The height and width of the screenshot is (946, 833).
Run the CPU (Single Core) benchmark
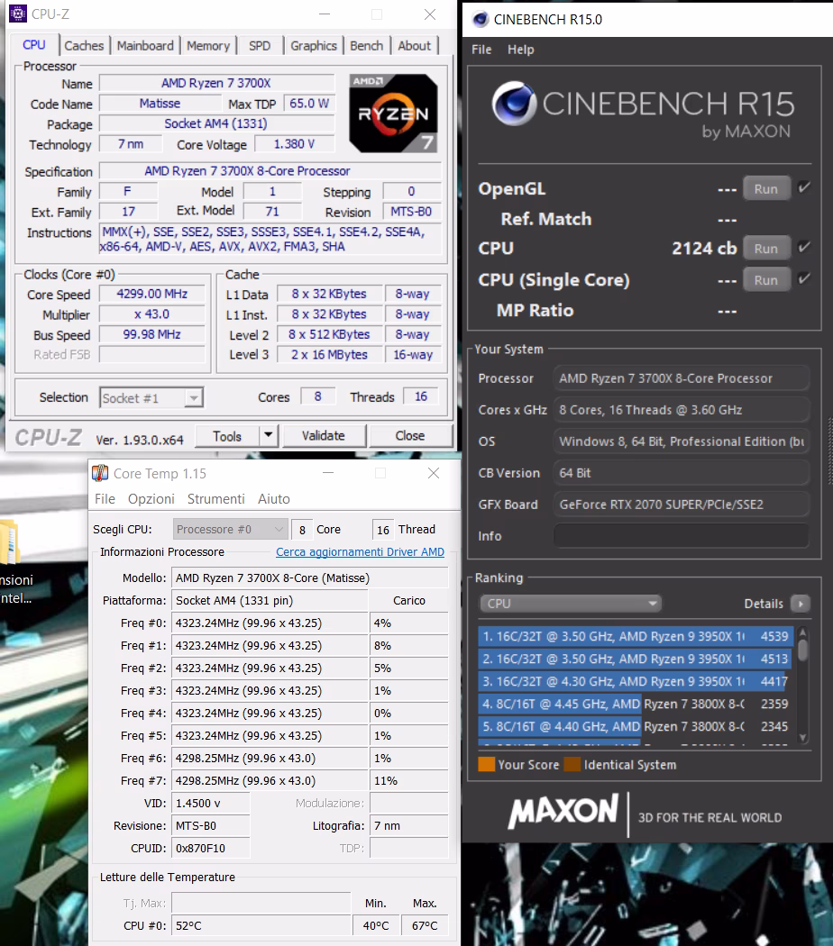pyautogui.click(x=766, y=280)
